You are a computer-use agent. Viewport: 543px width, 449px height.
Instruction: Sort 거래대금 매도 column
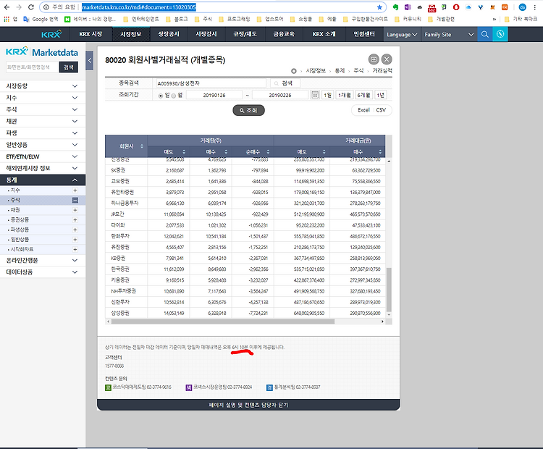pyautogui.click(x=324, y=152)
